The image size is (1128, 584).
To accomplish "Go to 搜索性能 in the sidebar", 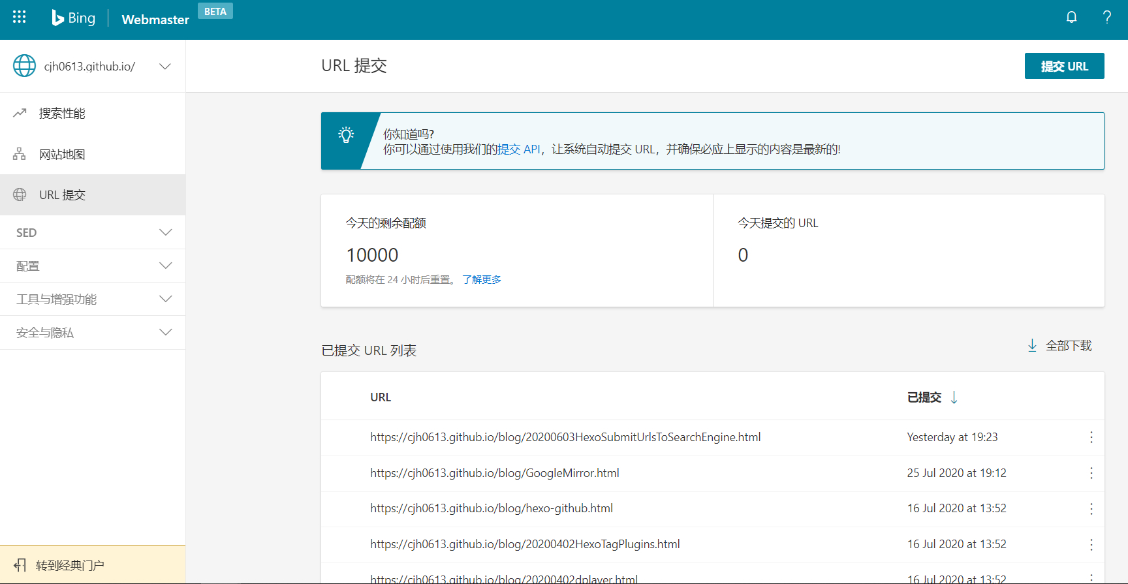I will [62, 114].
